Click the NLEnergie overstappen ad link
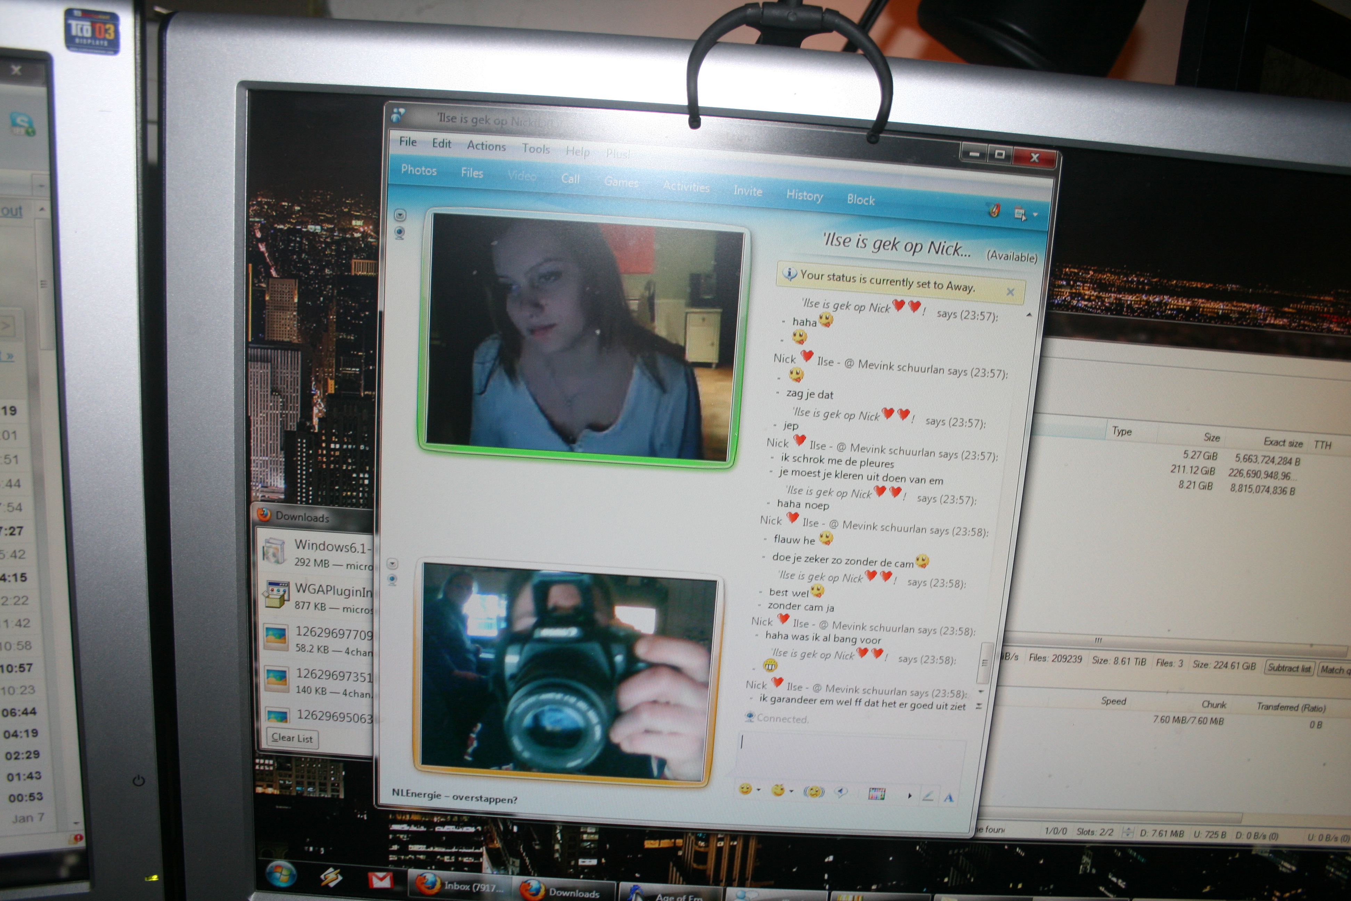1351x901 pixels. point(455,797)
